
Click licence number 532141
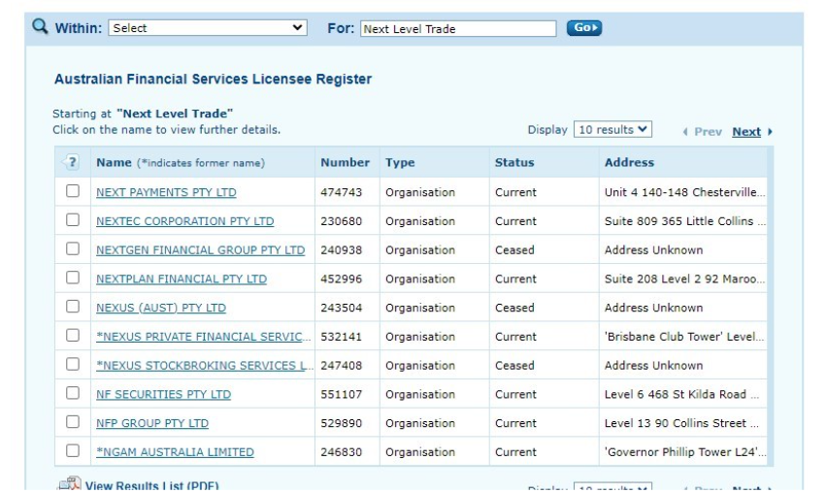[x=342, y=337]
